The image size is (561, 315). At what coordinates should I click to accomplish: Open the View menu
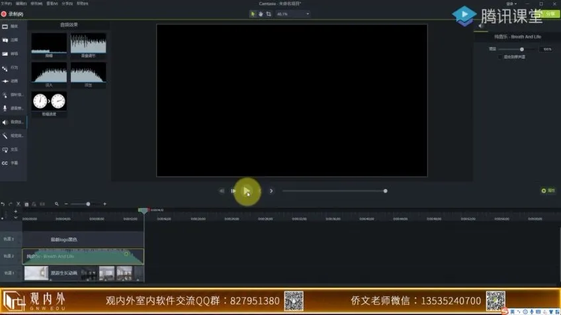pyautogui.click(x=52, y=3)
